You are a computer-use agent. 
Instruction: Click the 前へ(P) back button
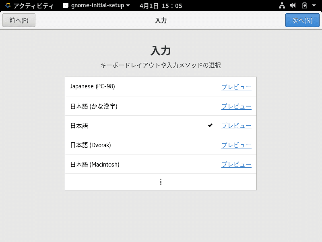(x=19, y=20)
